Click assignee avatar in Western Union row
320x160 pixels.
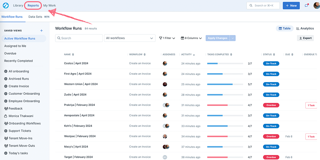pos(165,84)
